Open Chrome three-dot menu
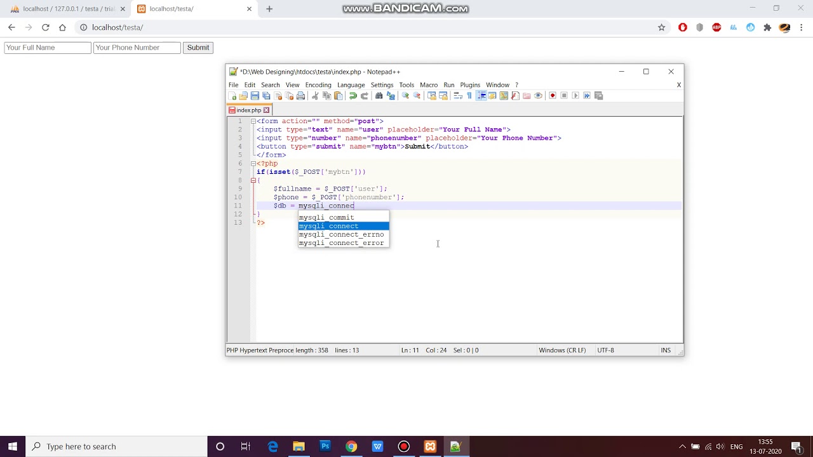Viewport: 813px width, 457px height. tap(802, 27)
